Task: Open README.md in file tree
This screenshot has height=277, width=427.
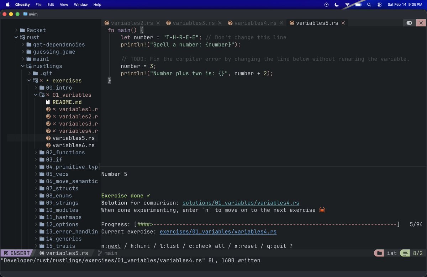Action: [67, 102]
